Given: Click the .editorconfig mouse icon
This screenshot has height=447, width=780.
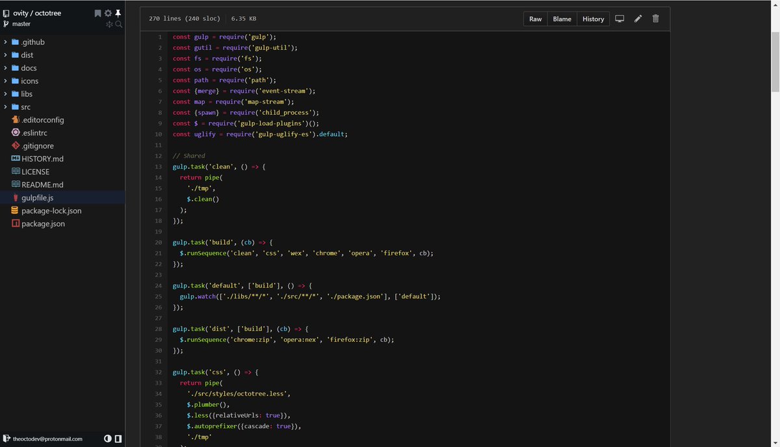Looking at the screenshot, I should 16,120.
